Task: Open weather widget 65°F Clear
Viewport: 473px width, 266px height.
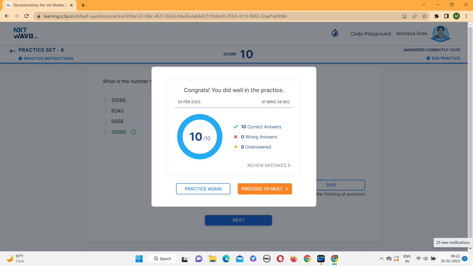Action: [17, 259]
